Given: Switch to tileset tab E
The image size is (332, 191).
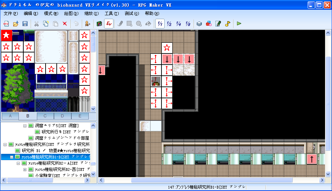Looking at the screenshot, I should [80, 116].
